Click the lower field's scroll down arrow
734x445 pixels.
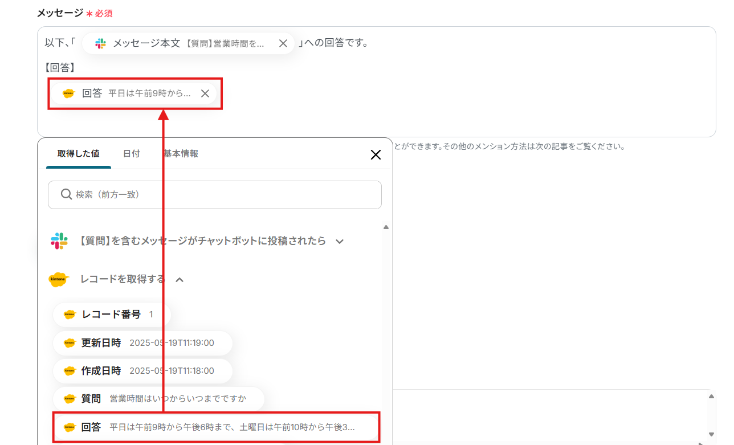point(711,434)
